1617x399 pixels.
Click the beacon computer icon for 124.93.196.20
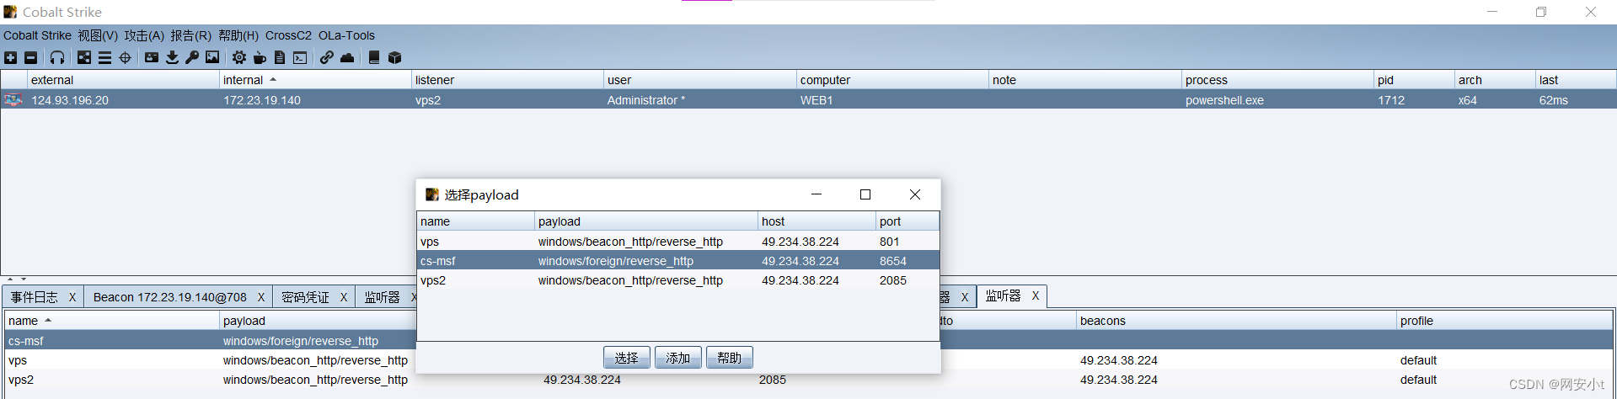13,99
